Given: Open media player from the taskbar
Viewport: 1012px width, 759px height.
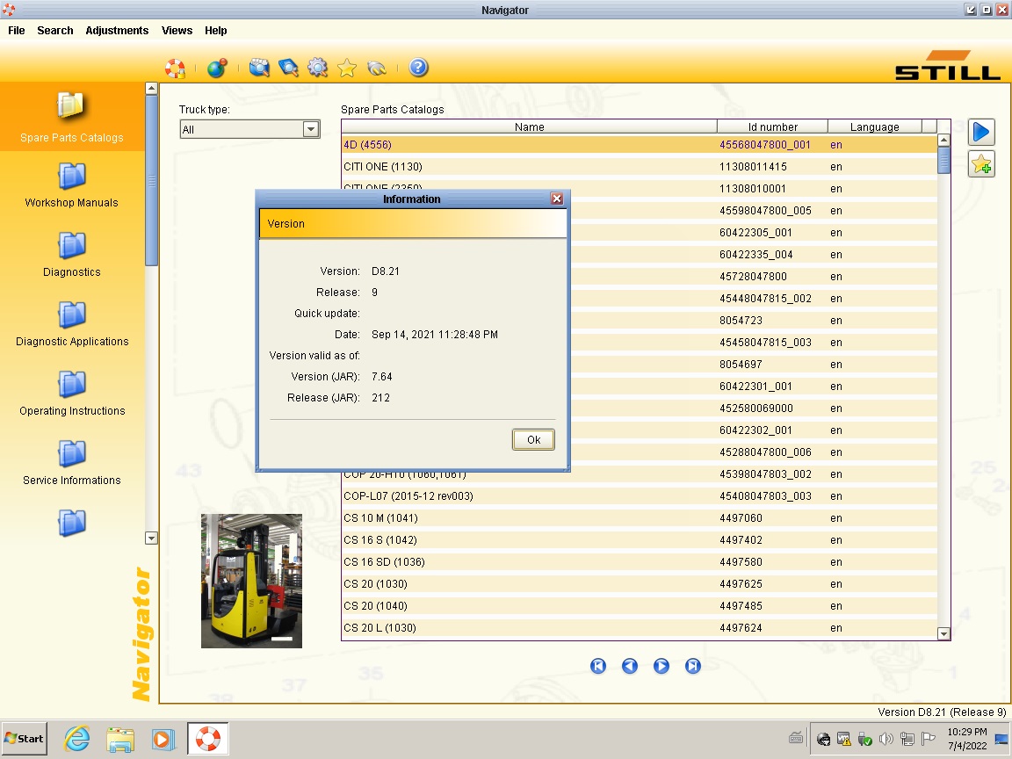Looking at the screenshot, I should (x=163, y=738).
